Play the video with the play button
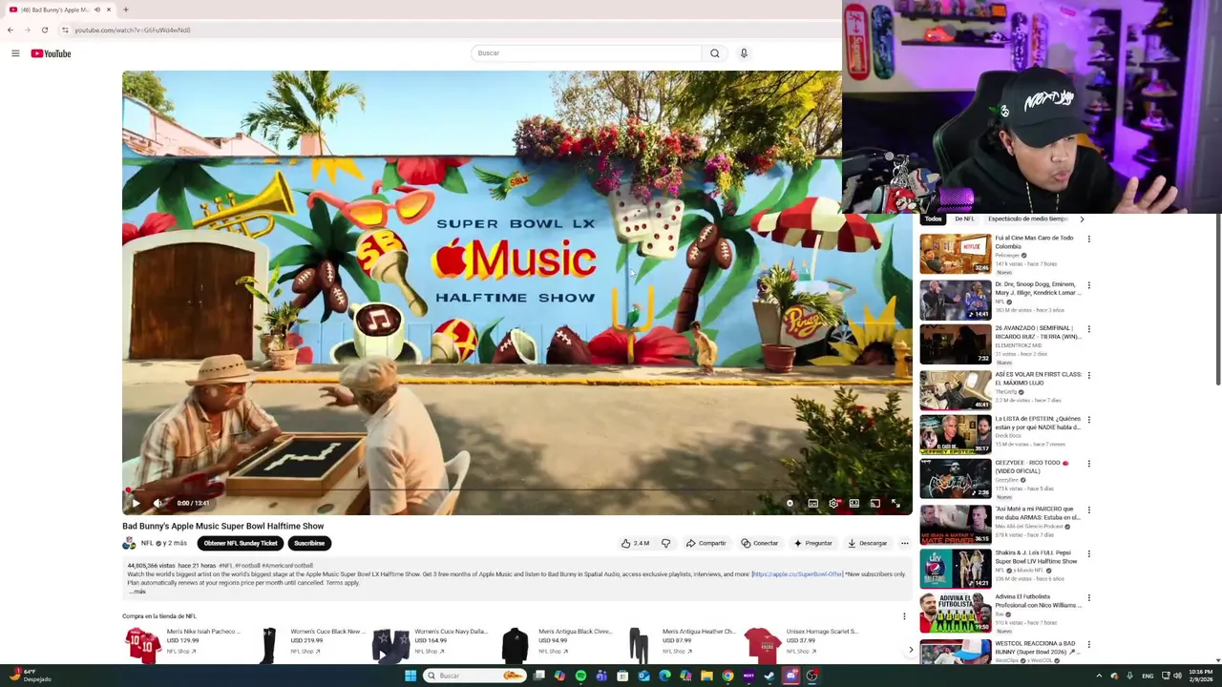The width and height of the screenshot is (1222, 687). pos(136,503)
